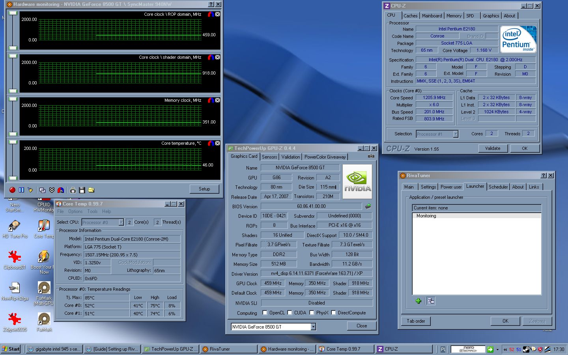Click OK button in RivaTuner

click(505, 321)
